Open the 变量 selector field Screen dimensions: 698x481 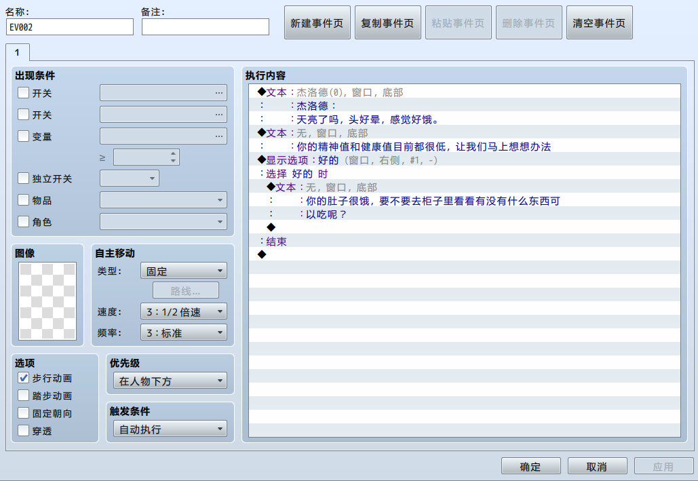point(163,136)
